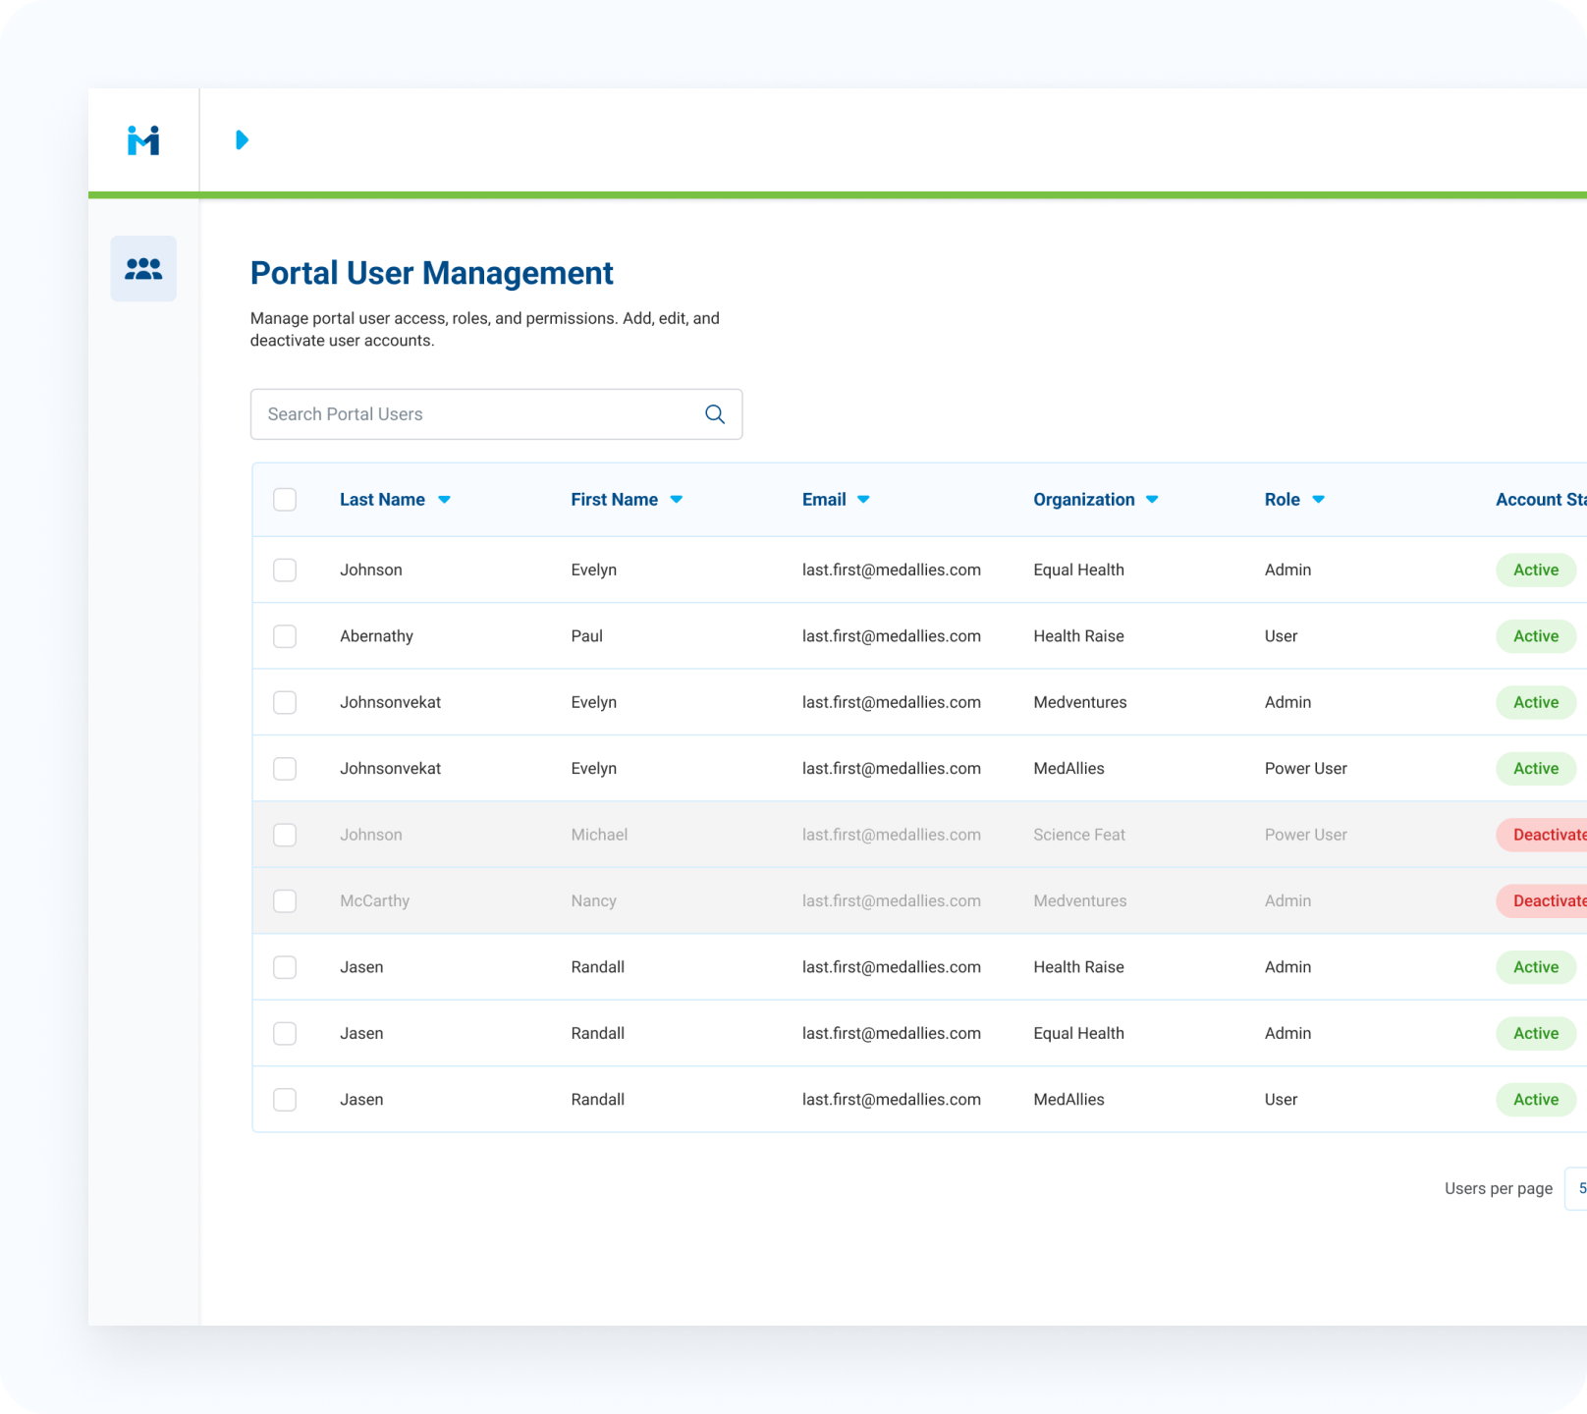
Task: Toggle the select-all header checkbox
Action: 285,500
